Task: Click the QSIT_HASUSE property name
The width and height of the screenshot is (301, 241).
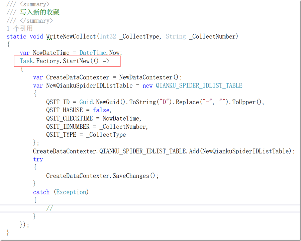Action: 65,110
